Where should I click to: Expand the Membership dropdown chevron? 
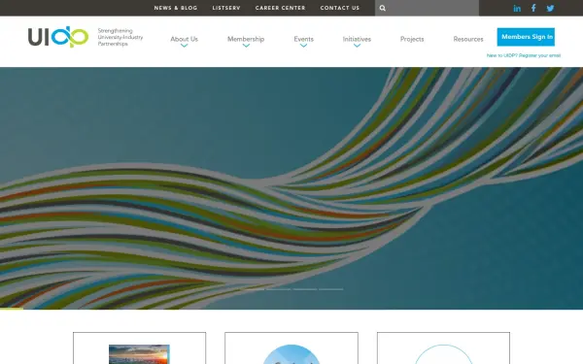[x=246, y=46]
